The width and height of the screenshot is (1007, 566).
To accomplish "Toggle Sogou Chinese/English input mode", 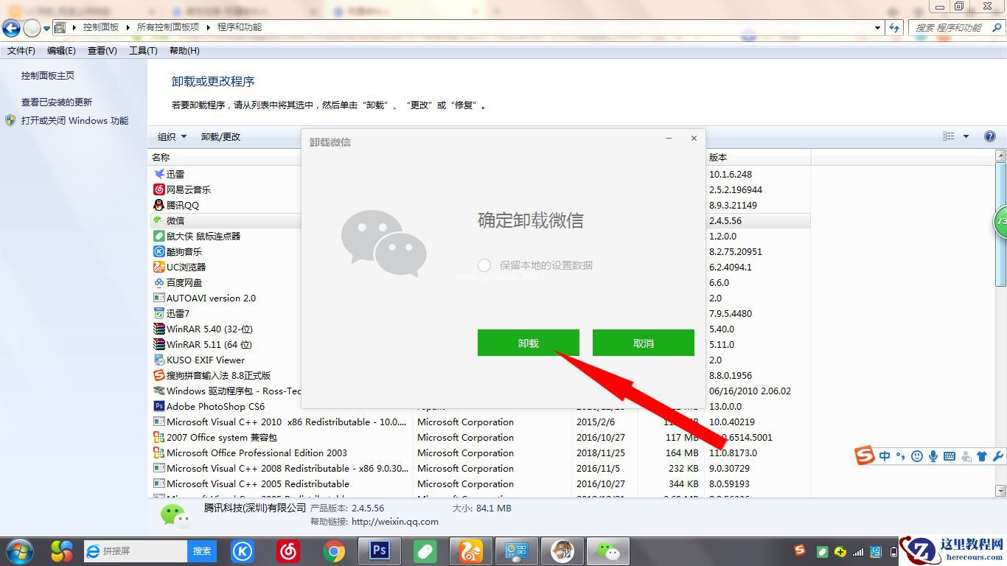I will [885, 455].
